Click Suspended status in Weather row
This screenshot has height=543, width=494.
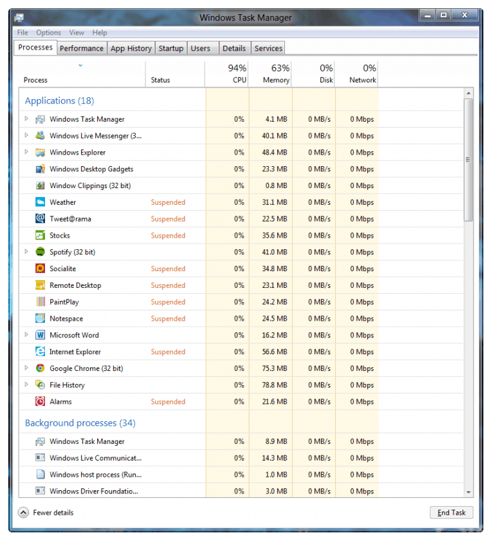click(x=168, y=202)
